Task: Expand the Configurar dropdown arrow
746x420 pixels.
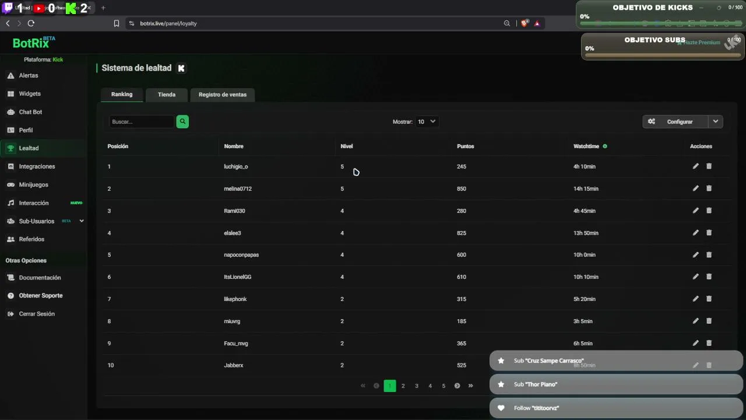Action: [716, 121]
